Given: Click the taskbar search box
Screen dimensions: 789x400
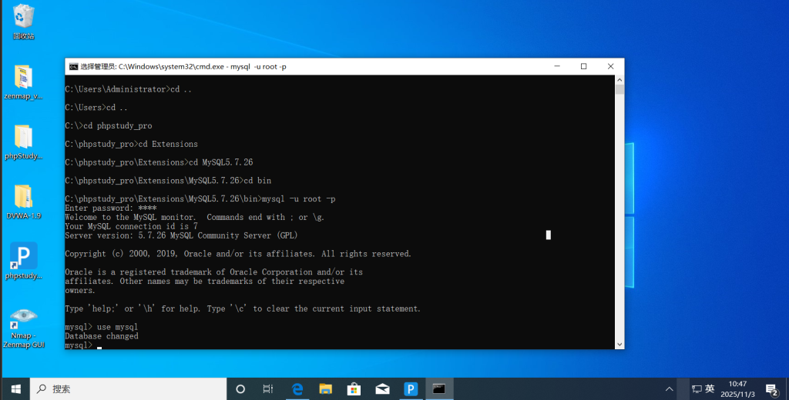Looking at the screenshot, I should tap(127, 388).
